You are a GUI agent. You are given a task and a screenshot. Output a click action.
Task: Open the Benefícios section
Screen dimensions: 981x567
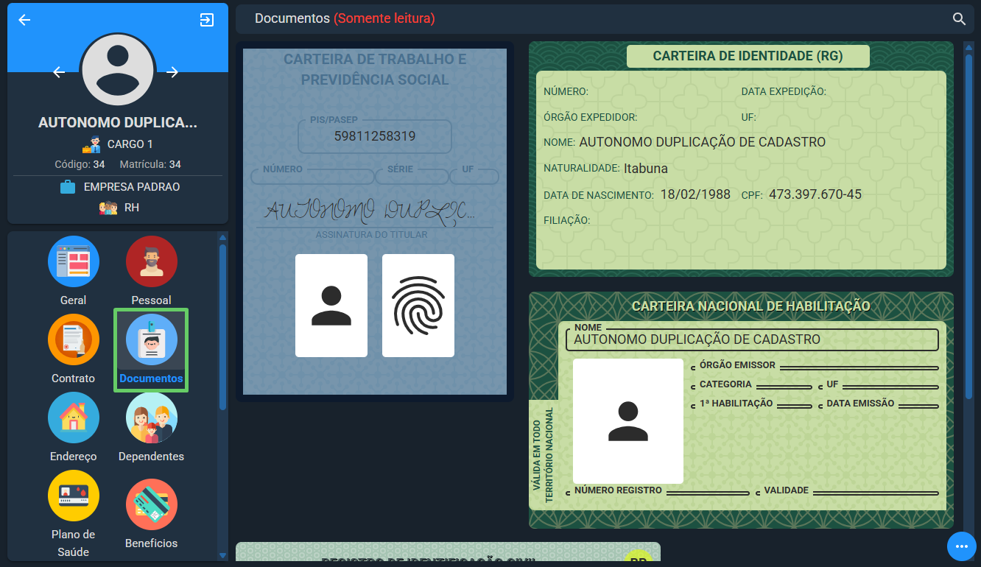(x=151, y=514)
